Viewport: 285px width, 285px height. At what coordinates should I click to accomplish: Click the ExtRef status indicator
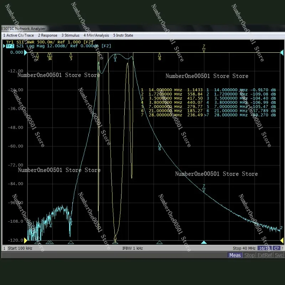click(265, 255)
